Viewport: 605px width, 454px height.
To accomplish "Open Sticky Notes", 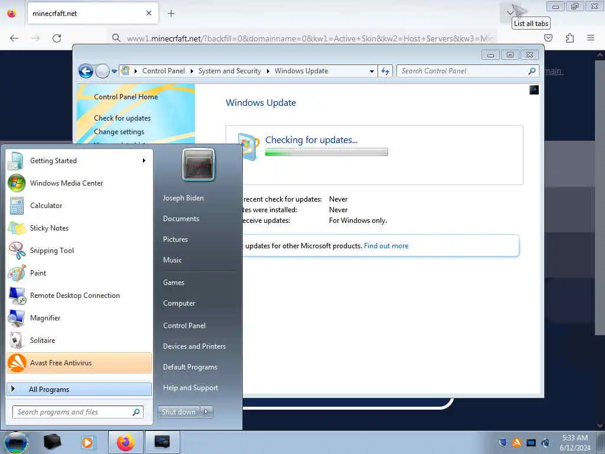I will click(79, 228).
